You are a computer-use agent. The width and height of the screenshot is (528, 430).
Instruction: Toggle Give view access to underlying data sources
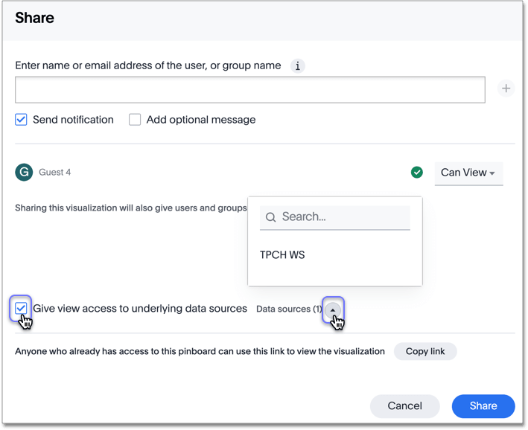(x=21, y=308)
